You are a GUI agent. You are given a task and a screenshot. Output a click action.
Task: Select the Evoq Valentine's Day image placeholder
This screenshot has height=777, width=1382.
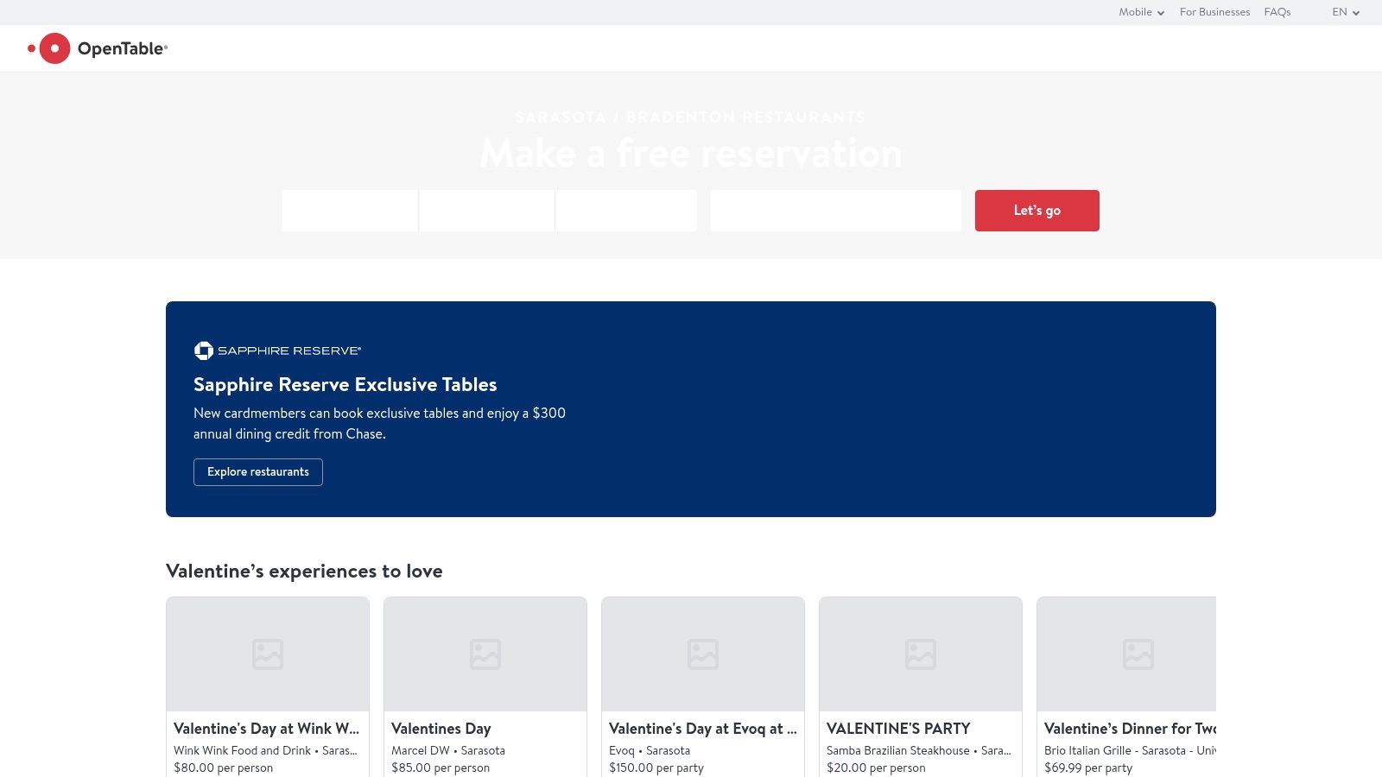(703, 654)
